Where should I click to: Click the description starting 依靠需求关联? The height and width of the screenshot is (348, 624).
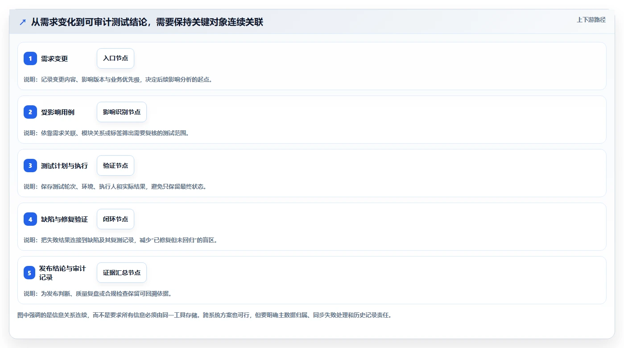106,133
